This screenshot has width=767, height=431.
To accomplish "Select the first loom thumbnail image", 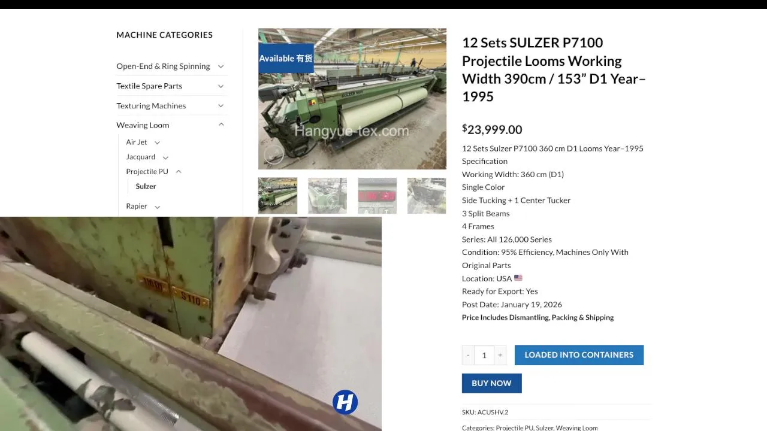I will (277, 196).
